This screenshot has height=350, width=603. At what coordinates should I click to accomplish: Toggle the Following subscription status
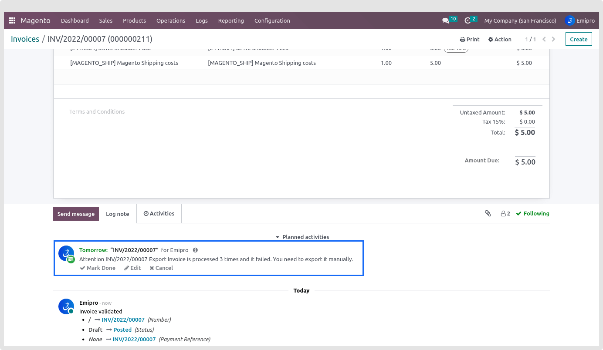tap(532, 213)
